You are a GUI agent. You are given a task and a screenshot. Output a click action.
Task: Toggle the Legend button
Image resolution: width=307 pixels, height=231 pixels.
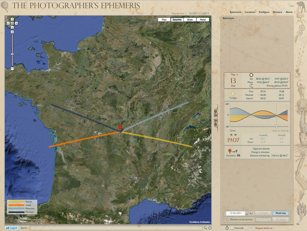pyautogui.click(x=12, y=228)
